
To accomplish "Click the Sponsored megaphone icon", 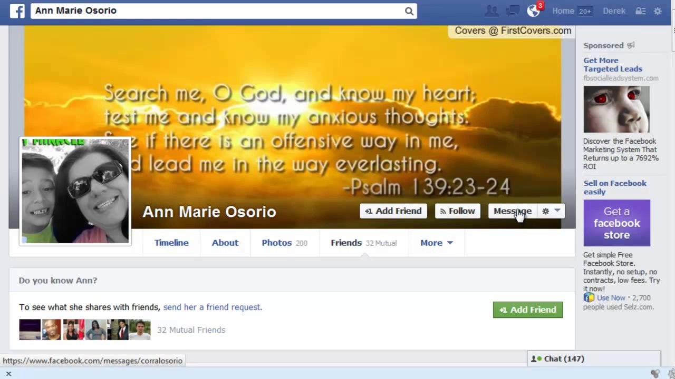I will click(x=631, y=45).
